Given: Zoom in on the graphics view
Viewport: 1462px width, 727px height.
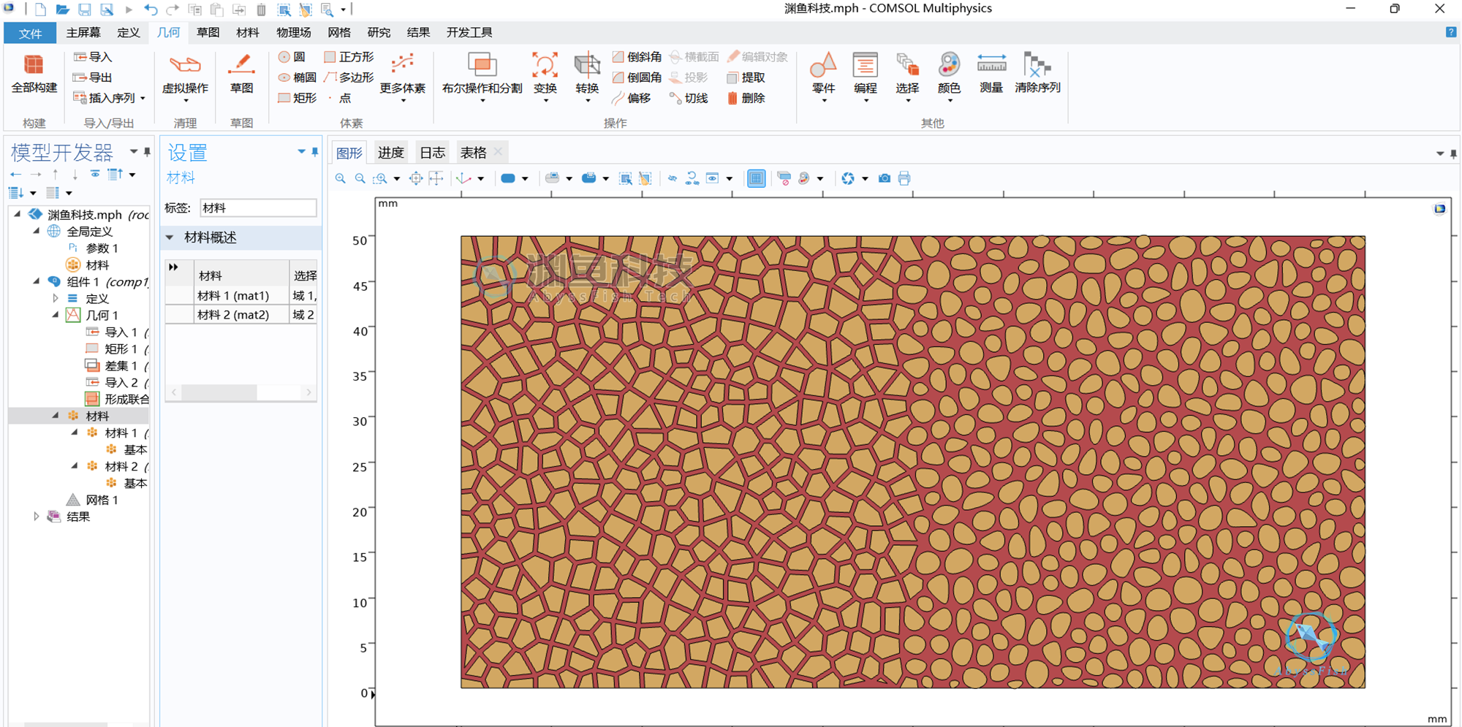Looking at the screenshot, I should [x=341, y=178].
